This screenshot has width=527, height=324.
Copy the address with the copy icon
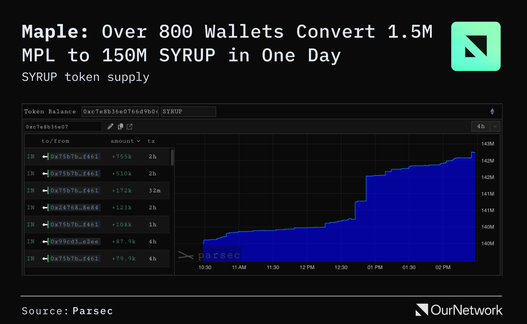121,127
